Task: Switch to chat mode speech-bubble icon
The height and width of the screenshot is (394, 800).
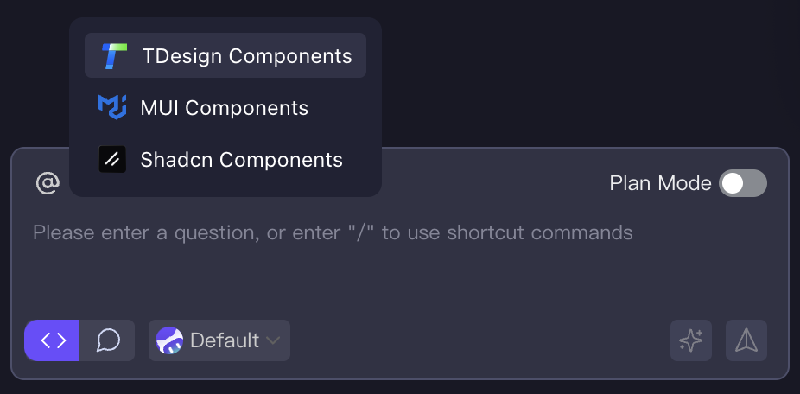Action: [x=108, y=340]
